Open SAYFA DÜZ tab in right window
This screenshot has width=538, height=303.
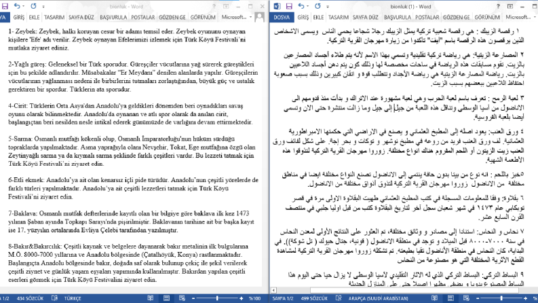click(366, 17)
